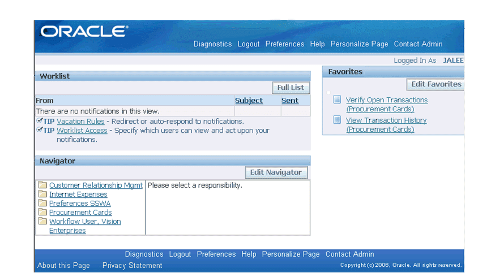The image size is (495, 273).
Task: Open Verify Open Transactions favorite link
Action: click(387, 104)
